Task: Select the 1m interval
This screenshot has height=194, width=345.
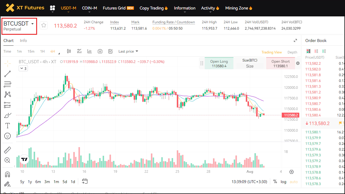Action: 19,51
